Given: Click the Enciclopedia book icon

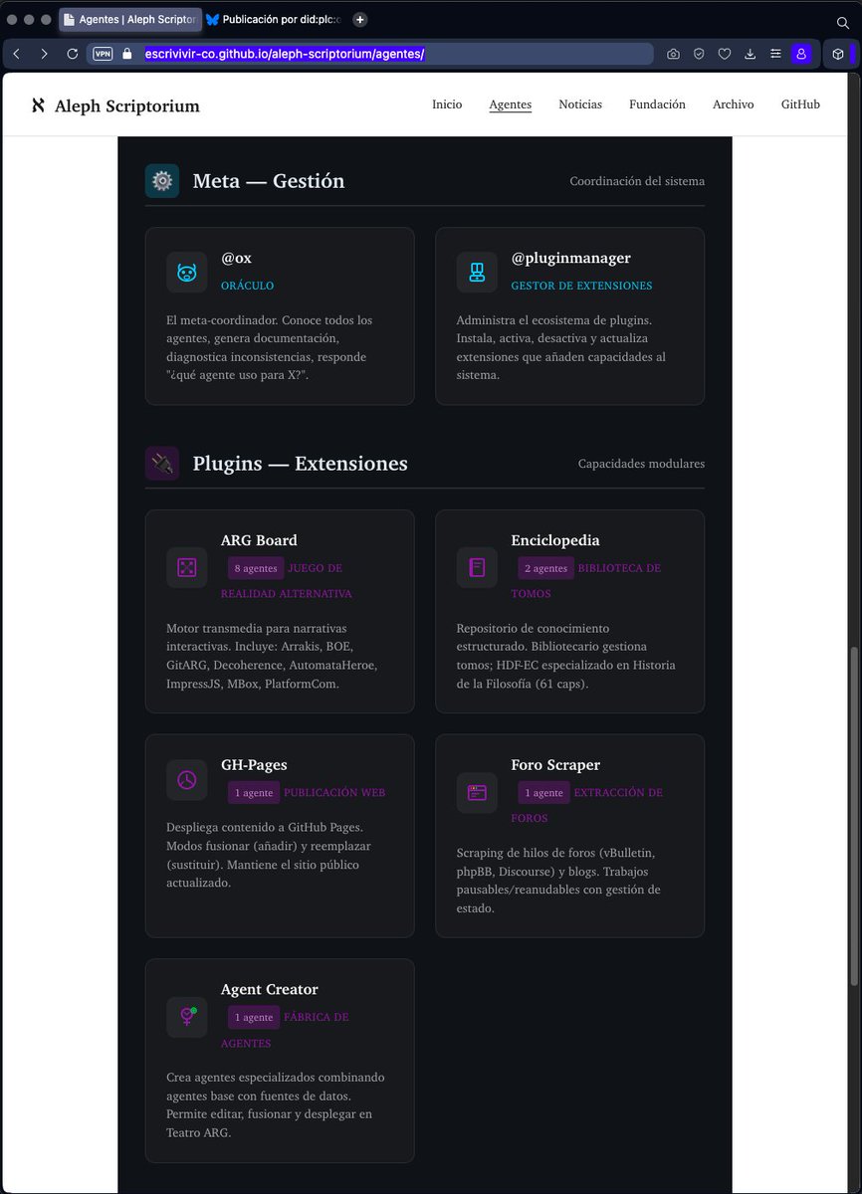Looking at the screenshot, I should tap(477, 567).
